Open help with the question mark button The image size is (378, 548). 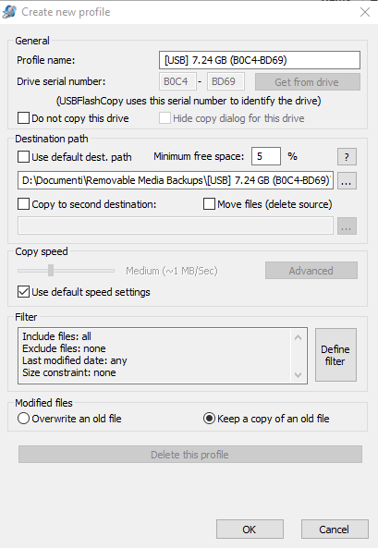tap(347, 156)
